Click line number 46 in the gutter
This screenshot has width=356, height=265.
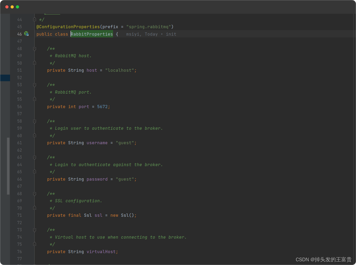(x=20, y=34)
